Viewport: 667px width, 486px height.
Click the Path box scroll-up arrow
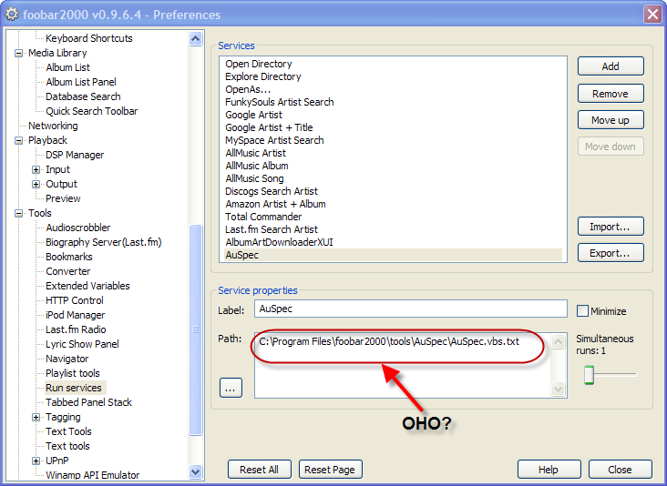click(558, 341)
